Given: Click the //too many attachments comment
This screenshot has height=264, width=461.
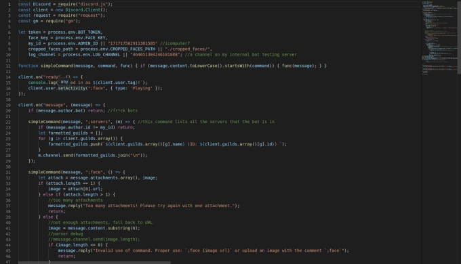Looking at the screenshot, I should point(75,200).
